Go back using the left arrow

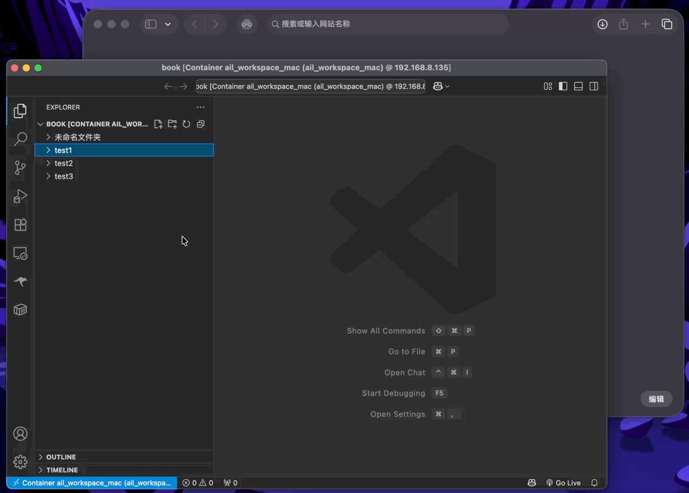pos(168,86)
